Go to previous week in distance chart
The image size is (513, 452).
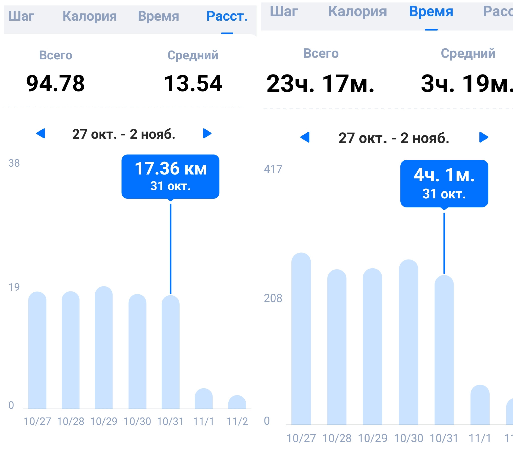(41, 133)
